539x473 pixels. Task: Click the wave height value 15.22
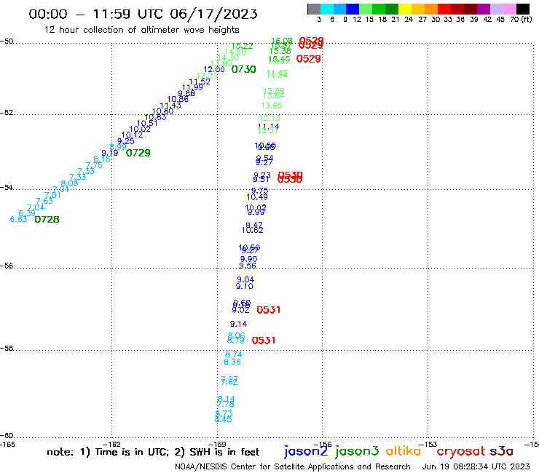pyautogui.click(x=243, y=46)
